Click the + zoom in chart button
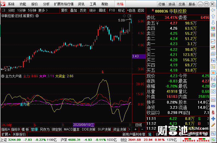The height and width of the screenshot is (143, 217). [x=135, y=129]
